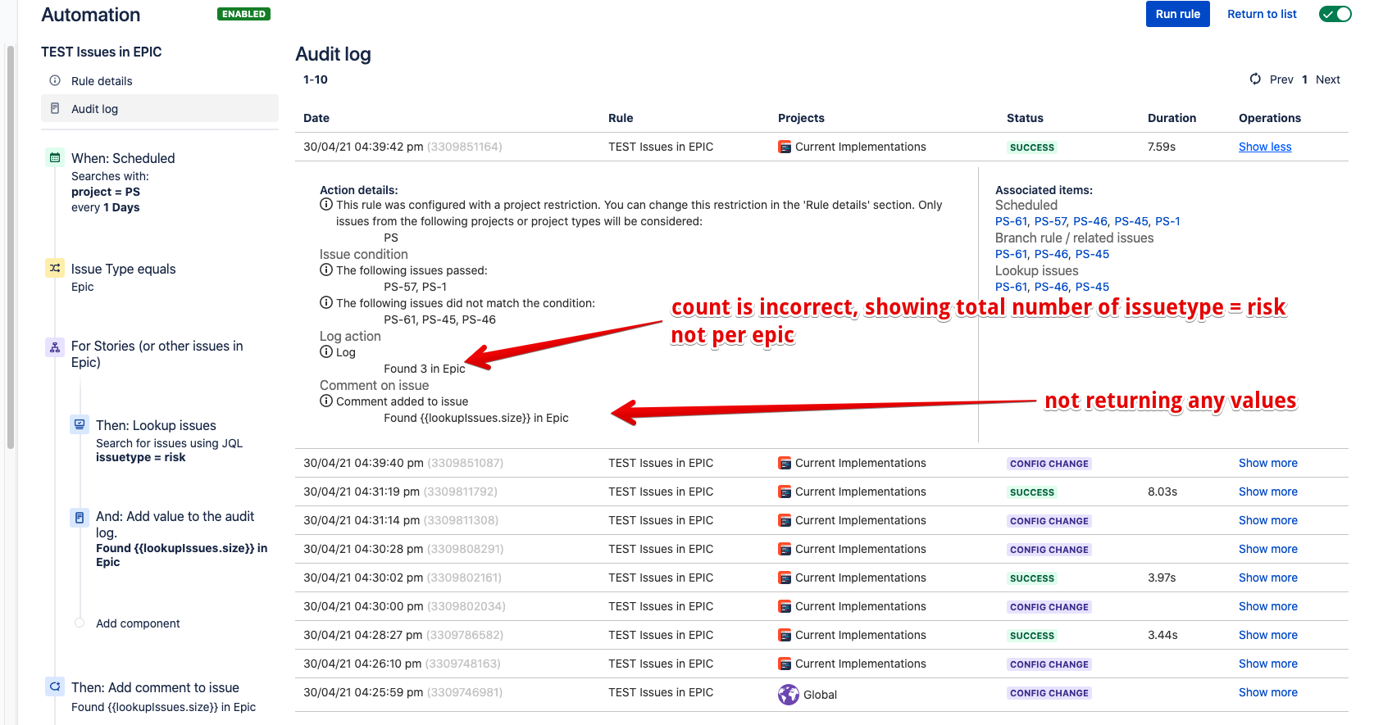Open issue PS-1 under Scheduled items
Viewport: 1374px width, 725px height.
[1167, 221]
